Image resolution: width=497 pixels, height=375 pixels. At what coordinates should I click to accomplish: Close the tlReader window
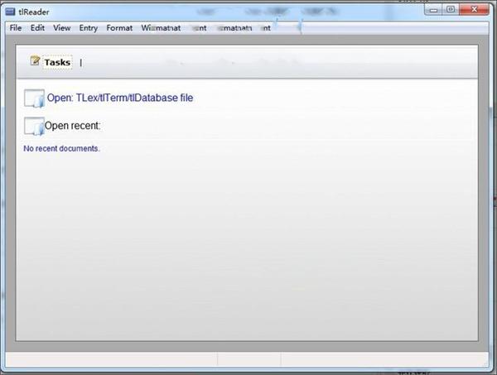click(x=474, y=10)
